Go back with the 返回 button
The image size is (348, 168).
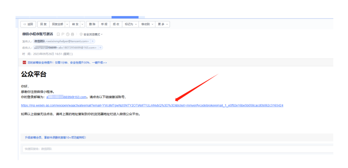28,24
